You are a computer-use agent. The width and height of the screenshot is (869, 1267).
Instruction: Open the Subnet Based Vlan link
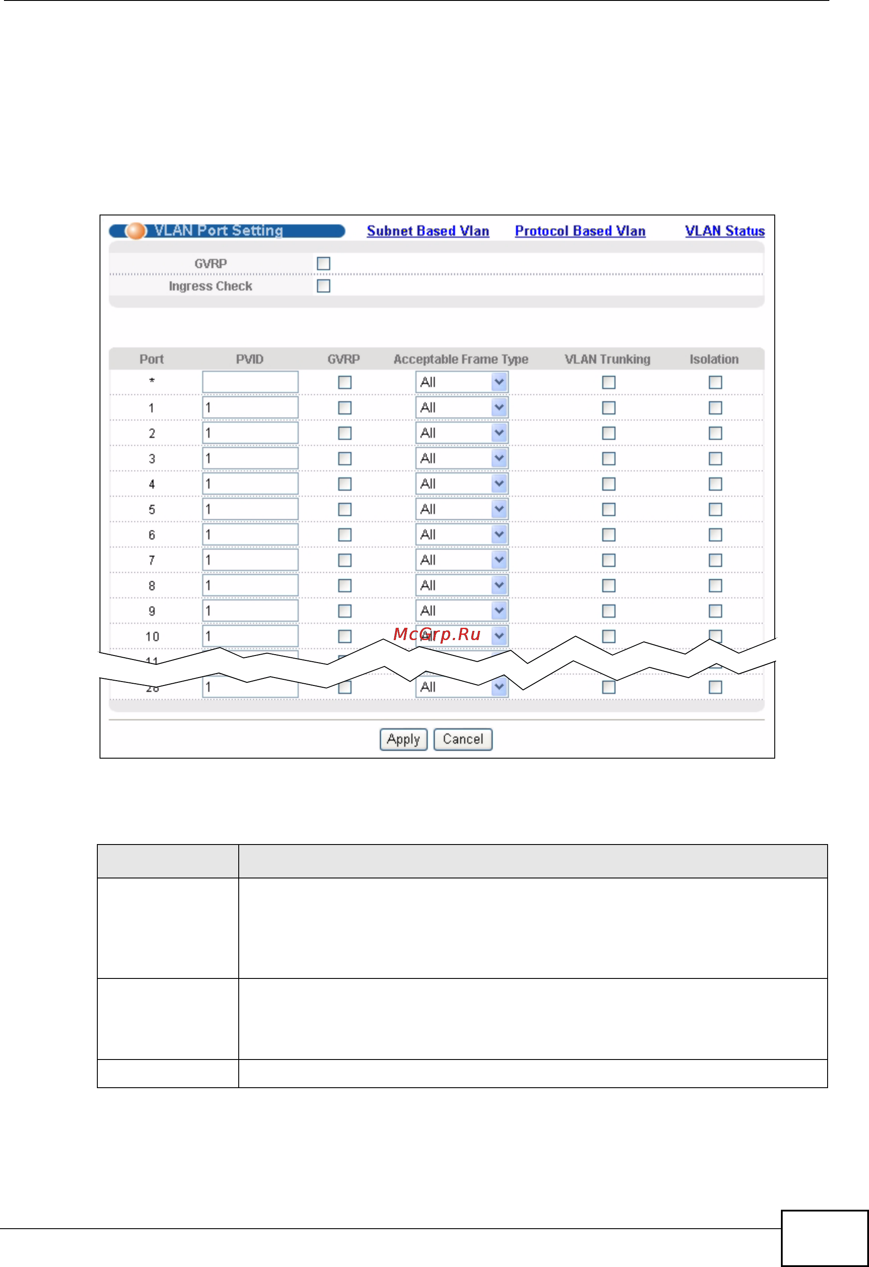point(428,231)
